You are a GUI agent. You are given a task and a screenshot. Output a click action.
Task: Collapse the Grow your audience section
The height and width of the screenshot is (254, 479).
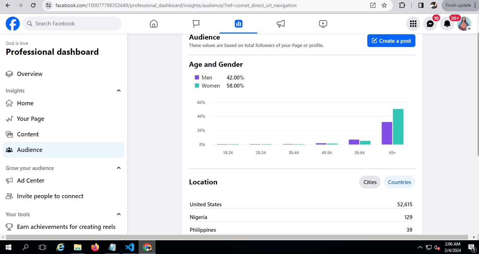click(119, 168)
